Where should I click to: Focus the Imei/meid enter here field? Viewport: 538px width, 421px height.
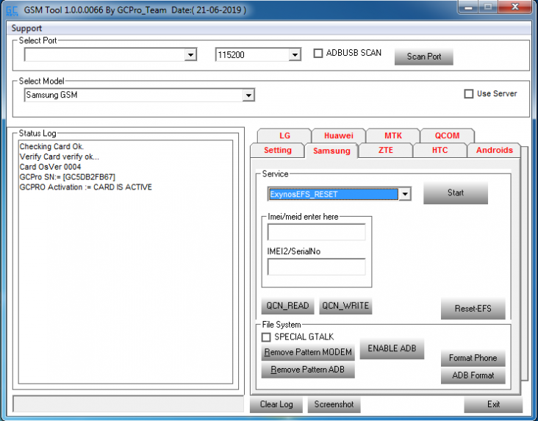[x=316, y=232]
